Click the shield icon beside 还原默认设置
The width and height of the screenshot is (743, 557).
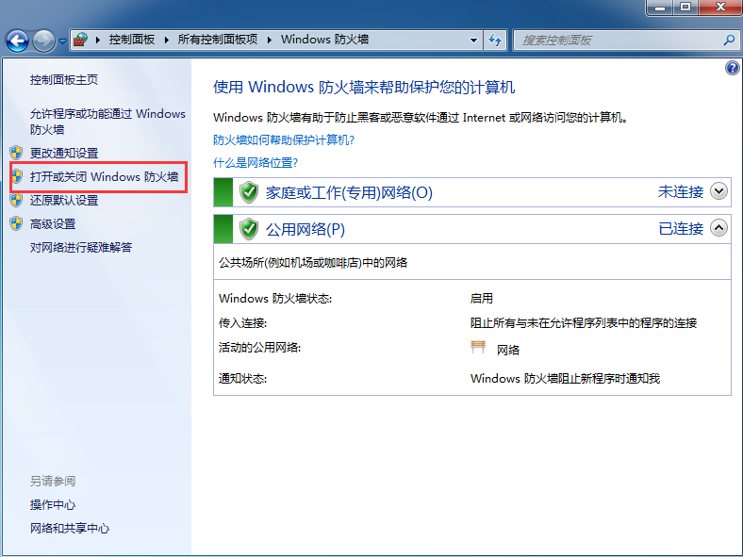pos(16,200)
